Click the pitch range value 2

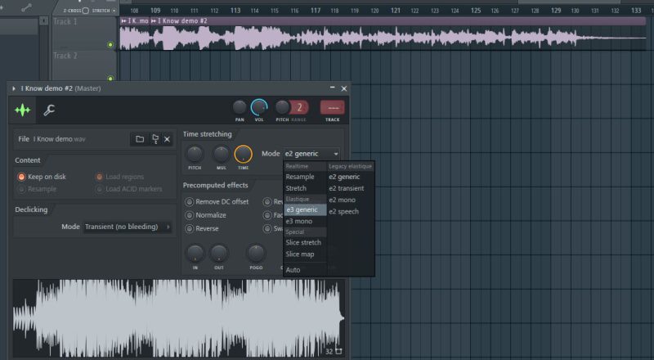pyautogui.click(x=299, y=108)
